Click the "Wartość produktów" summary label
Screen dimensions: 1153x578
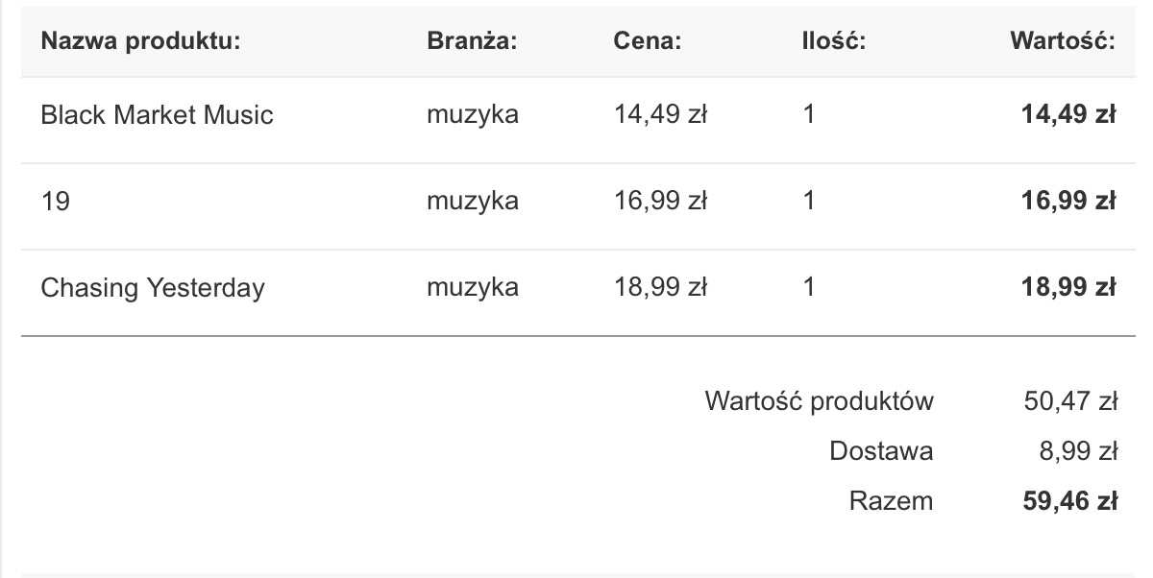pos(819,400)
